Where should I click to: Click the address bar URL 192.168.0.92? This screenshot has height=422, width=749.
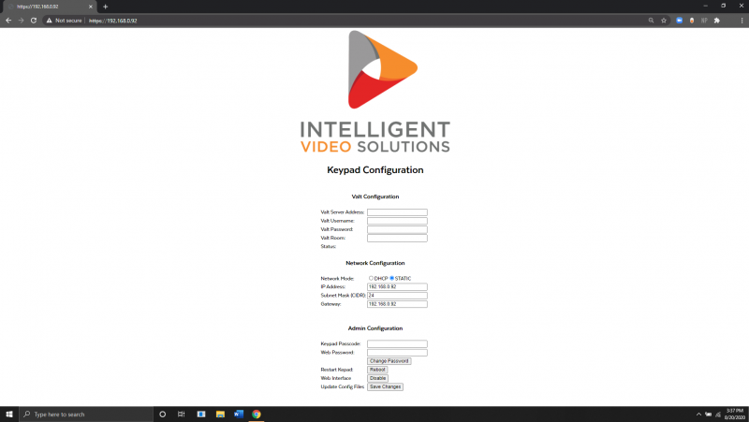tap(113, 21)
